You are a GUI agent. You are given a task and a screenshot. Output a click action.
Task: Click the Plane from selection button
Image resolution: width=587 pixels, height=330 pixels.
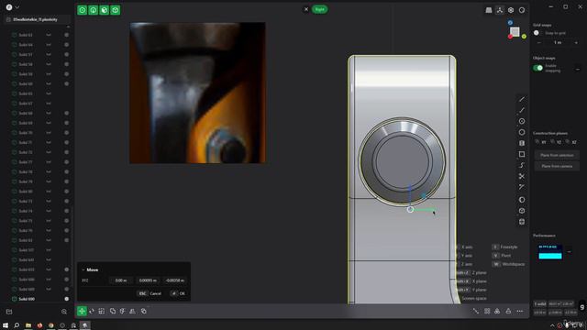point(557,155)
